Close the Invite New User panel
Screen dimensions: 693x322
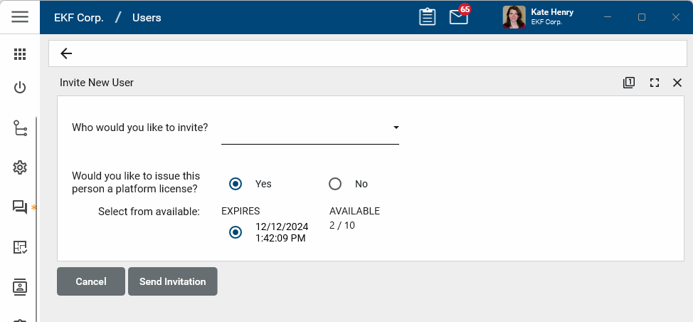(677, 83)
